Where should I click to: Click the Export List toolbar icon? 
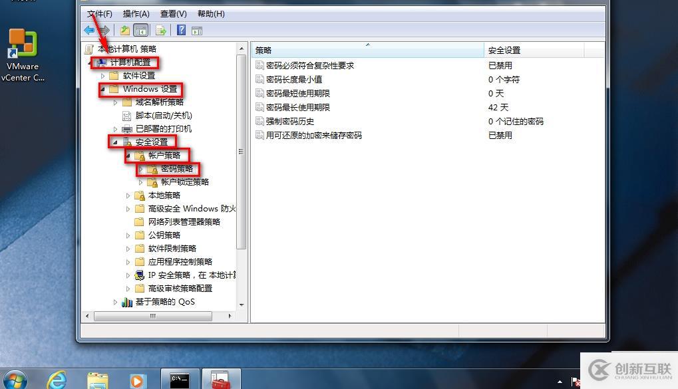pos(161,31)
